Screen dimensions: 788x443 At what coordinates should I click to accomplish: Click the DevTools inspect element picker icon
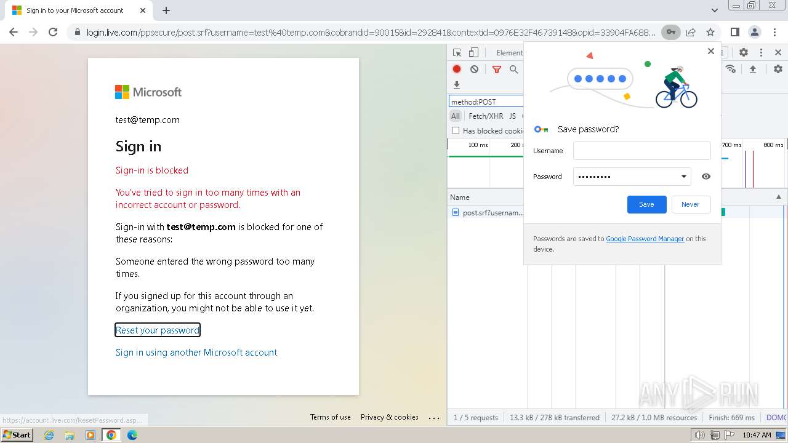[x=457, y=53]
